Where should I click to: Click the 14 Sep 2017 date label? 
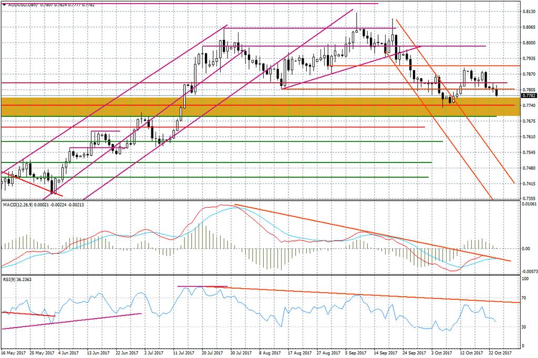(x=386, y=353)
